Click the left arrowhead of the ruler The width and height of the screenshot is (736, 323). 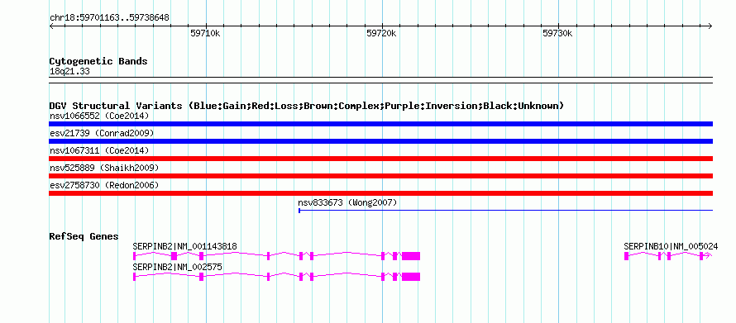point(51,26)
